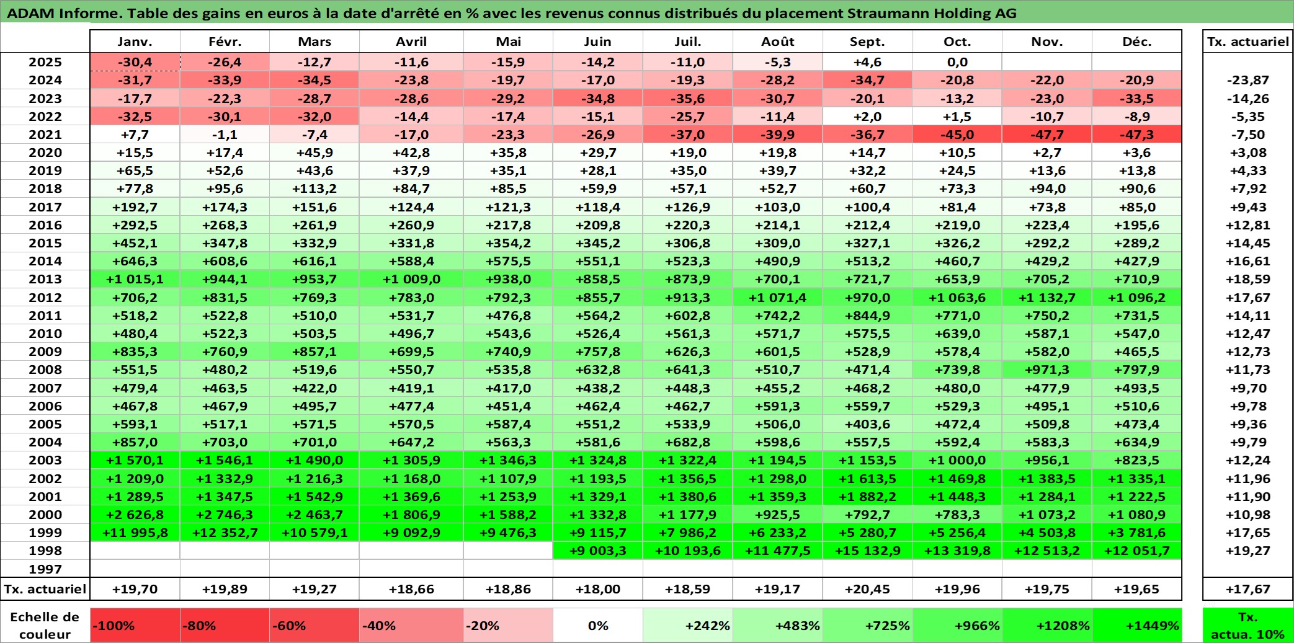
Task: Click the Sept. column header
Action: tap(867, 42)
